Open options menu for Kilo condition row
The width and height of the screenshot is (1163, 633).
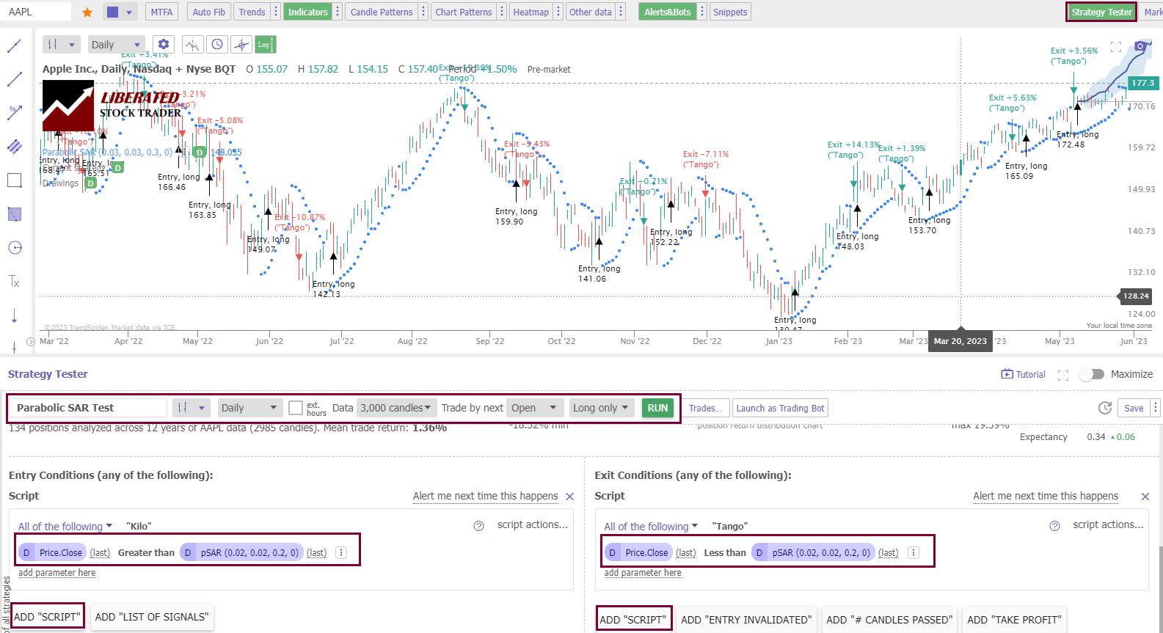[x=341, y=552]
